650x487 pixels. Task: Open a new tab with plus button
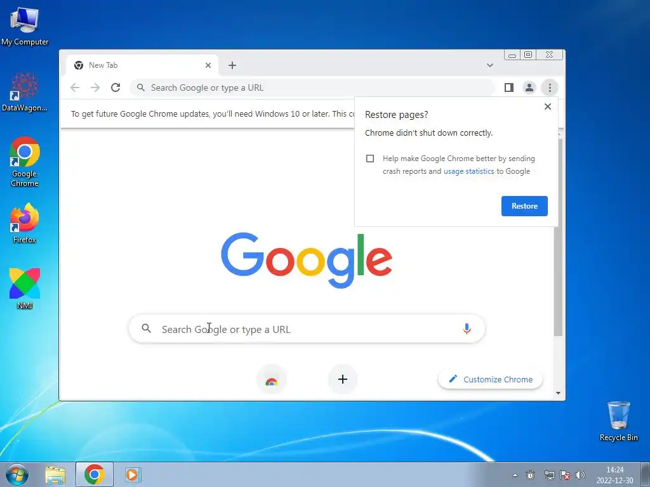232,65
